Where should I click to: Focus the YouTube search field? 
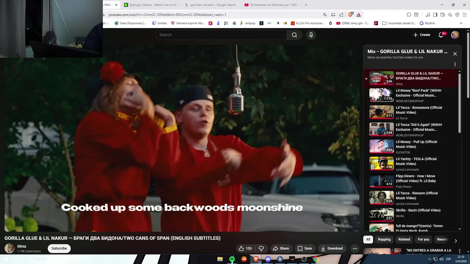click(221, 35)
